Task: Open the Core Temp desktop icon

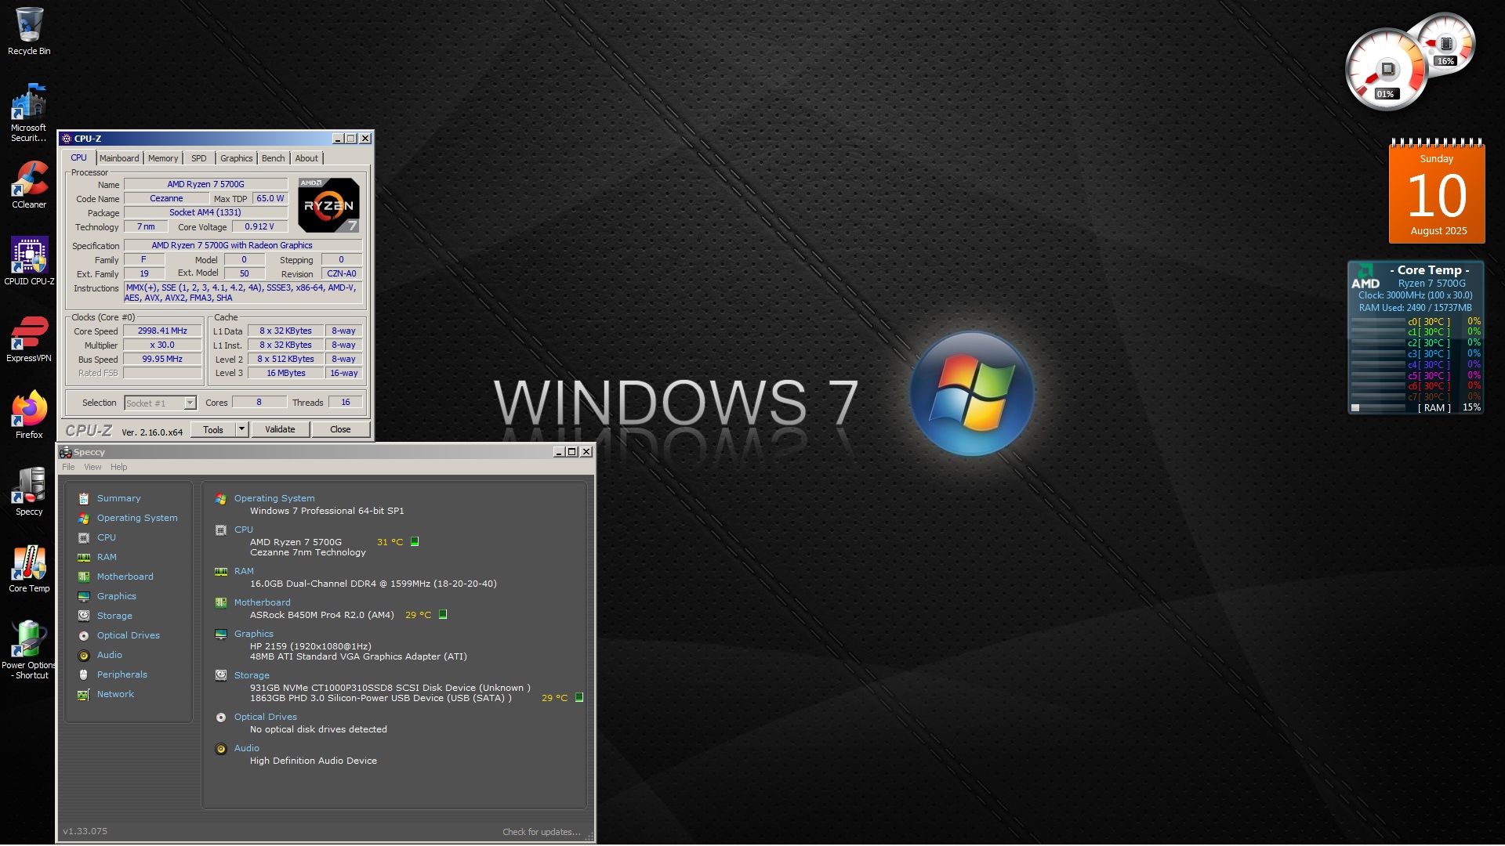Action: click(x=29, y=564)
